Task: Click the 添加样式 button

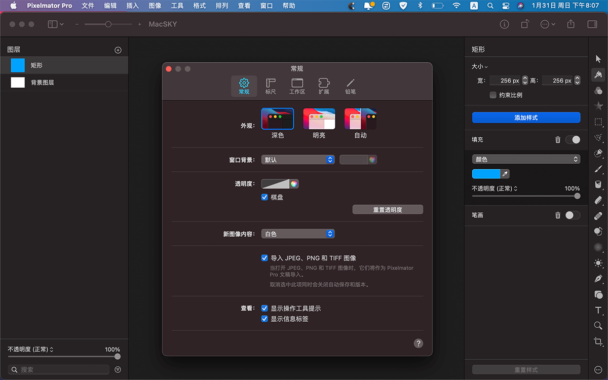Action: point(526,118)
